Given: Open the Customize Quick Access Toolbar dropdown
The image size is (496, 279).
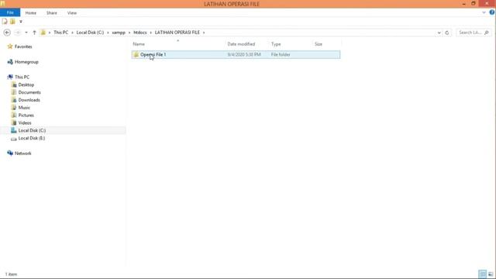Looking at the screenshot, I should [21, 22].
